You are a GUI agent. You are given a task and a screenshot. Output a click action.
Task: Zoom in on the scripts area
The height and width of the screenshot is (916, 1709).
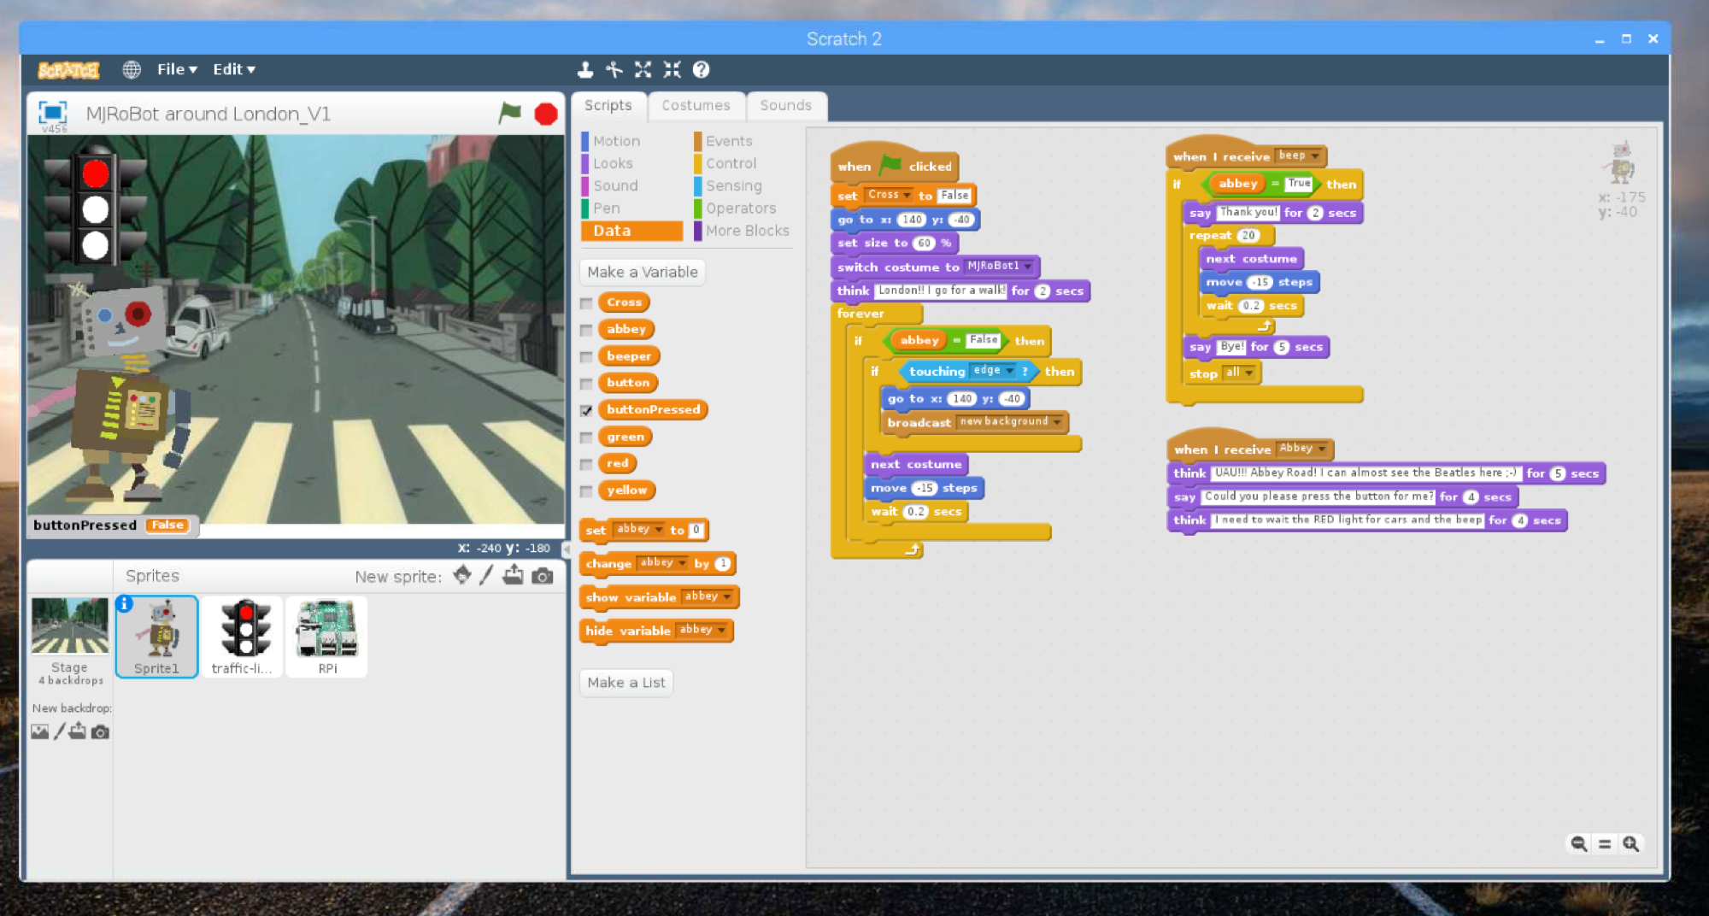point(1630,843)
